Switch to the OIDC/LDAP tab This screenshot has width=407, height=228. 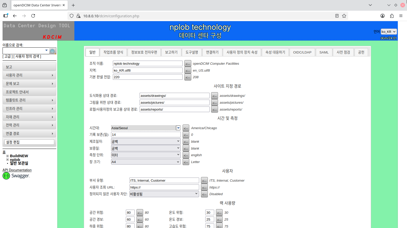pos(302,52)
